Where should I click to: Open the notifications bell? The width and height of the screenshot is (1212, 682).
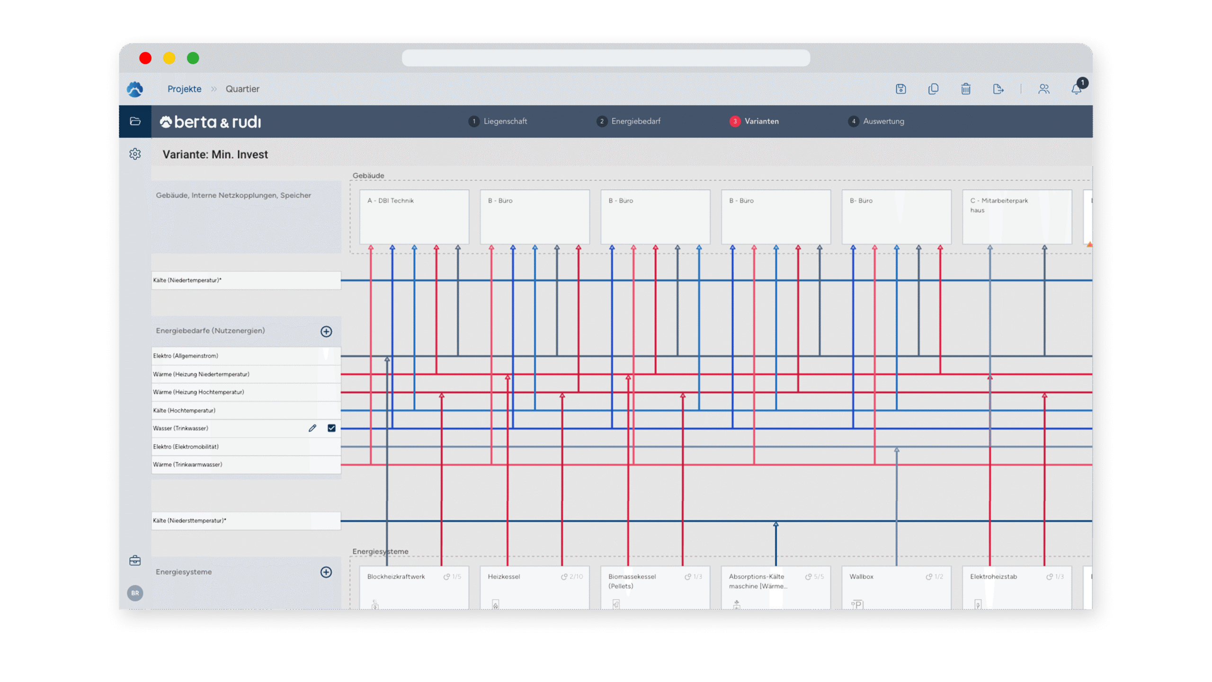(x=1076, y=89)
